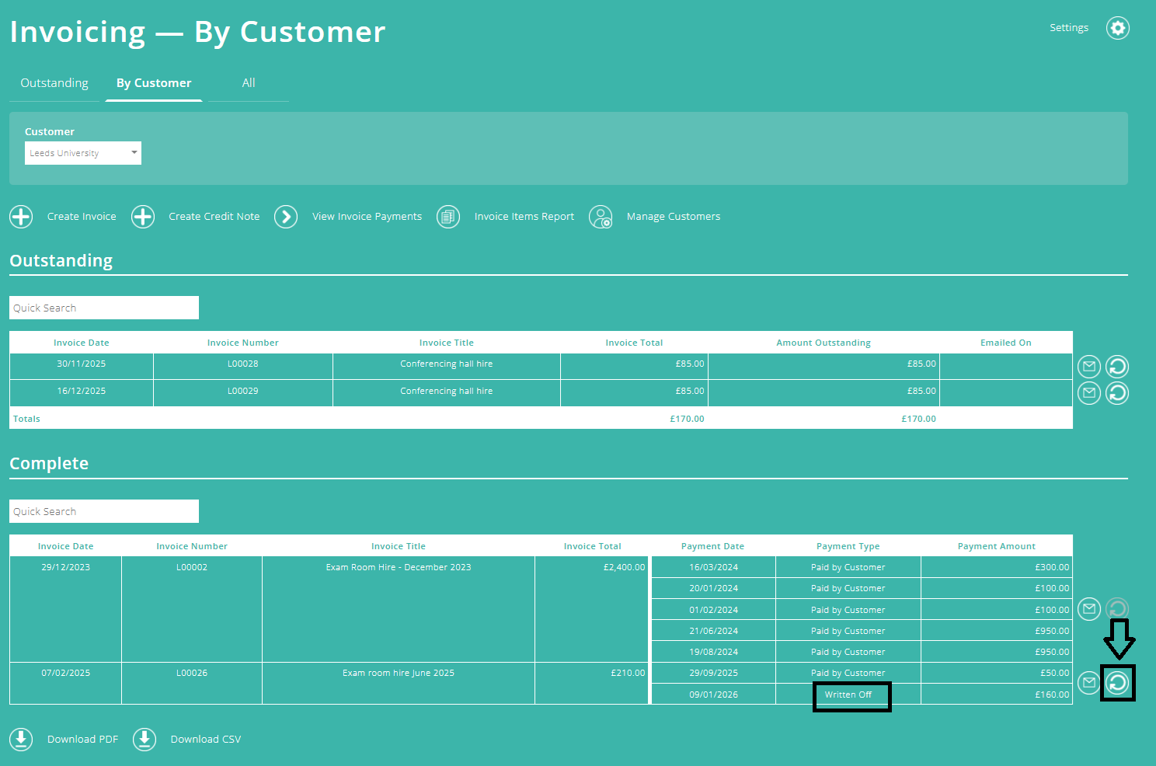Click the refresh icon beside invoice L00029
This screenshot has height=766, width=1156.
point(1117,393)
